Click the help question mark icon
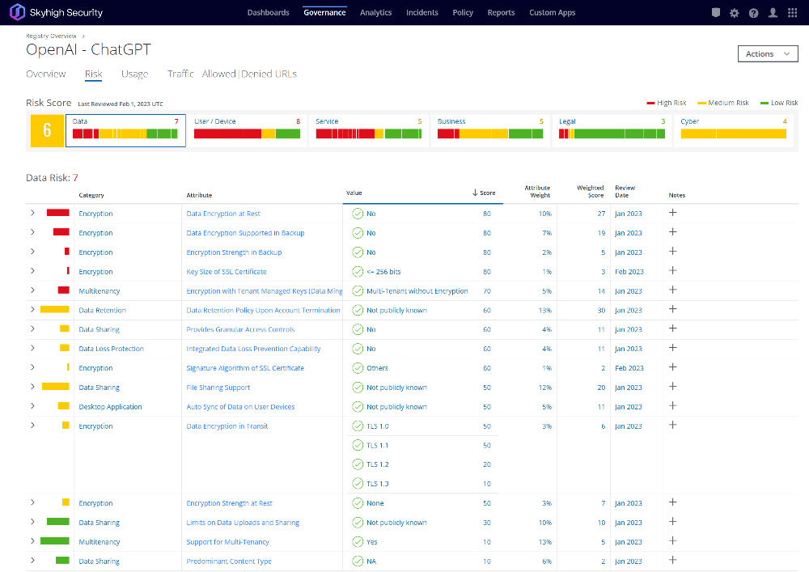809x572 pixels. [x=754, y=13]
